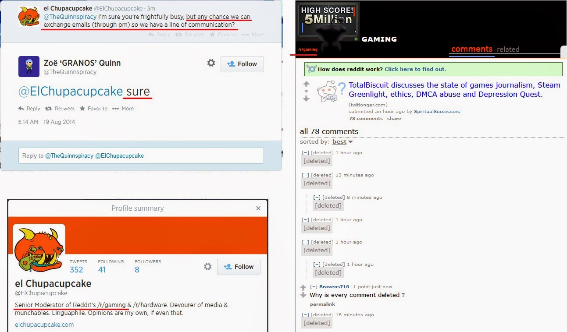
Task: Open tweet timestamp 5:14 AM - 19 Aug 2014
Action: pos(46,122)
